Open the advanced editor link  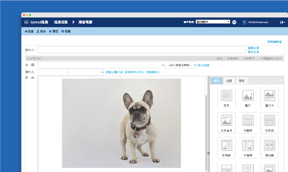coord(275,42)
